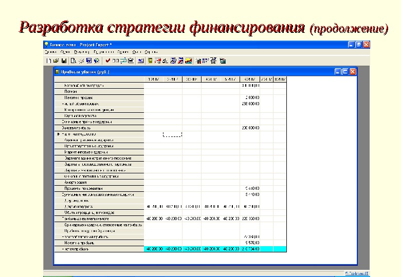Export to Word with the W icon

[x=89, y=61]
